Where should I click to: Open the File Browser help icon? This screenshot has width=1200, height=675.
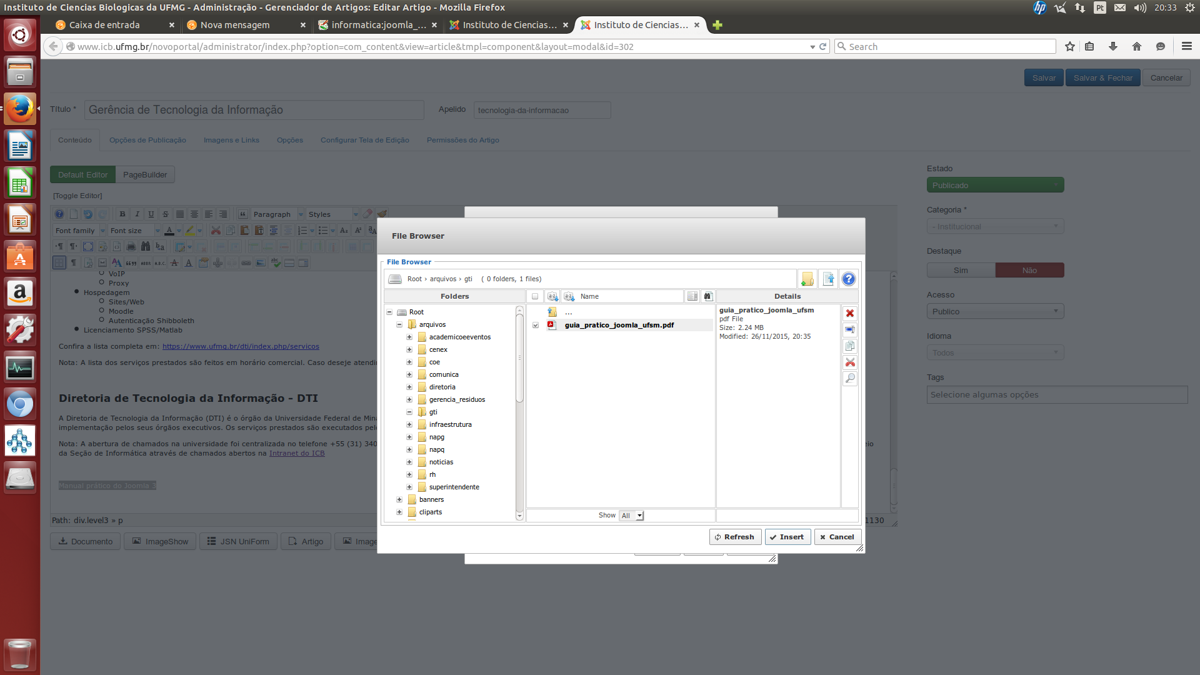pyautogui.click(x=848, y=279)
